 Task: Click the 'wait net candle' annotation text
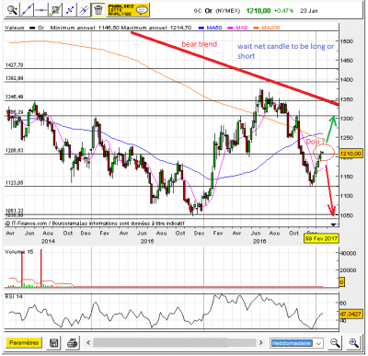285,51
